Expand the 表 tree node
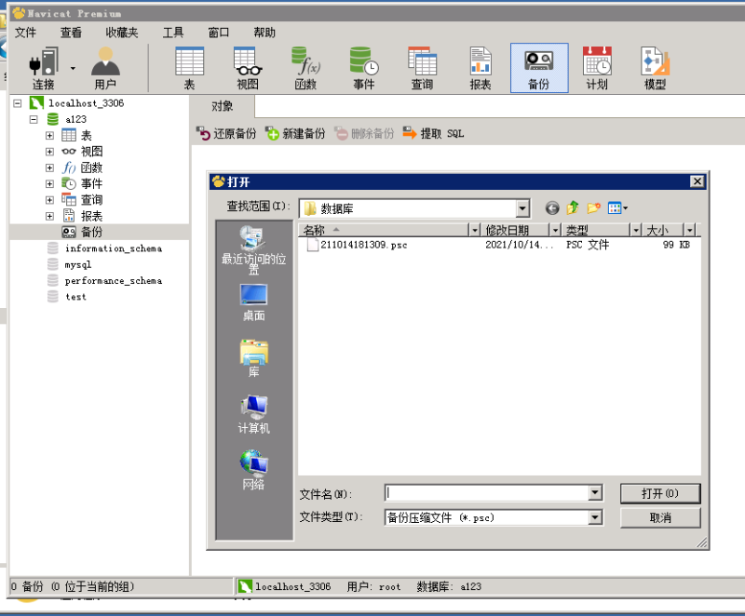 50,136
